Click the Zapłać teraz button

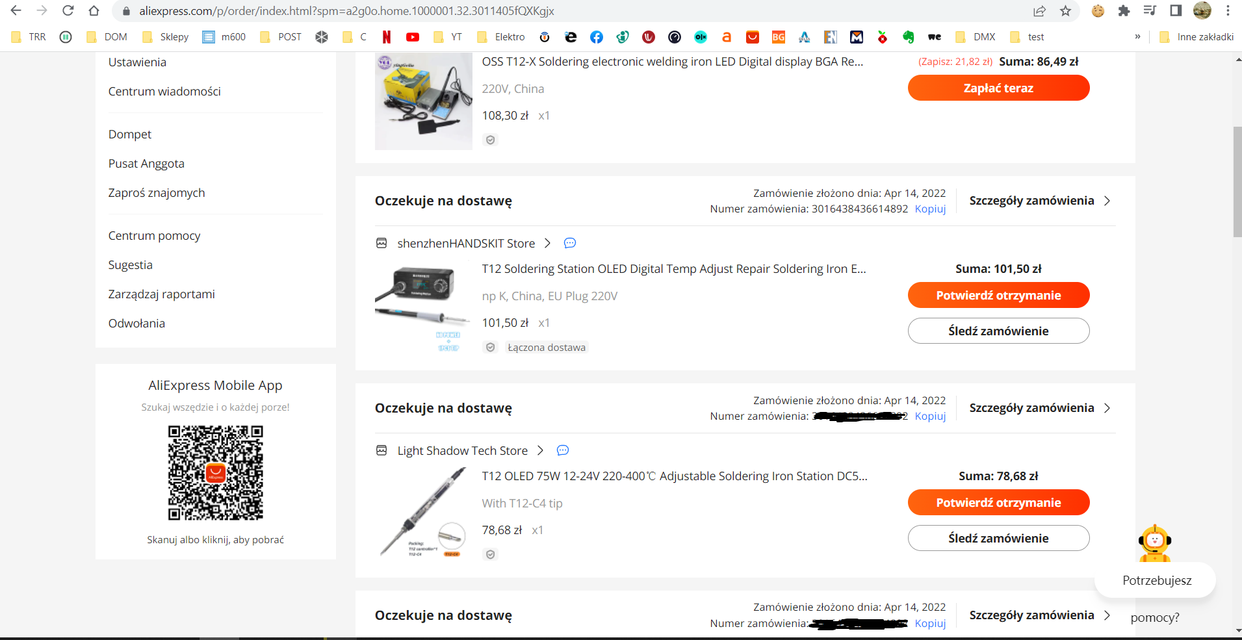coord(998,88)
